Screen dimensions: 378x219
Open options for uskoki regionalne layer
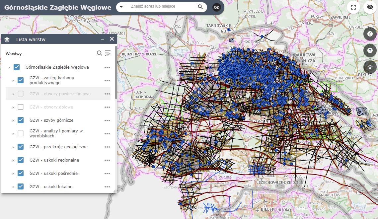pos(107,160)
